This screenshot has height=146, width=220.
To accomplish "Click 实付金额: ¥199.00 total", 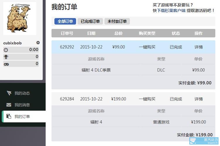I will [195, 135].
